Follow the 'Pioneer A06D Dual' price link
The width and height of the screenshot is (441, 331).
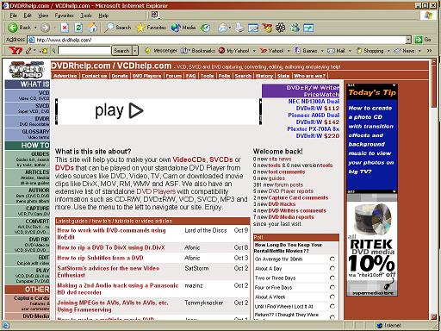(x=314, y=115)
